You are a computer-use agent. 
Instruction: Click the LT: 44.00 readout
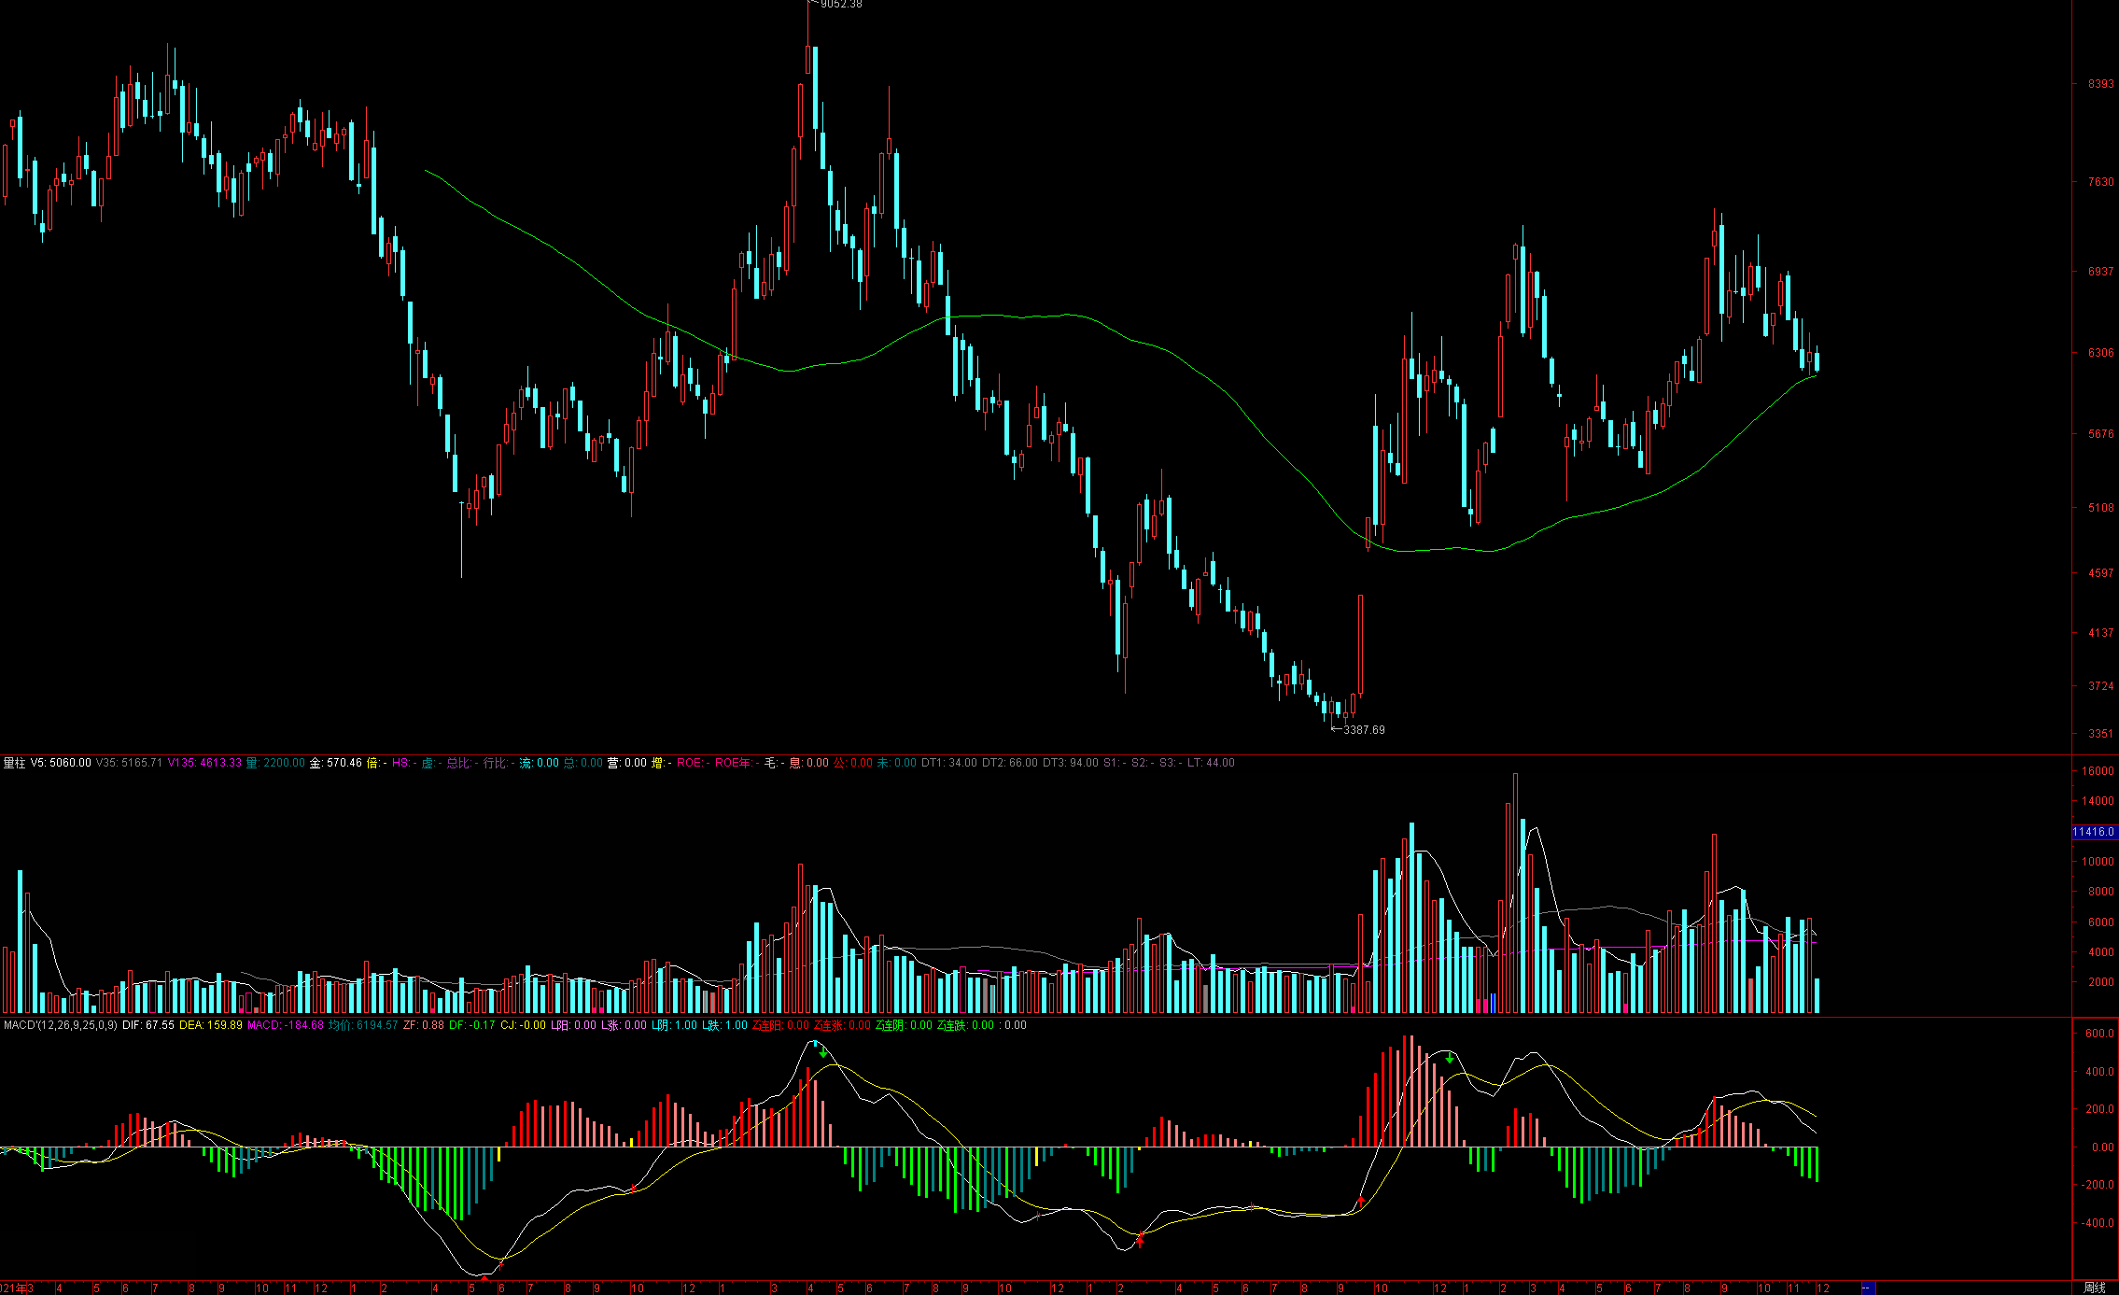click(x=1211, y=763)
